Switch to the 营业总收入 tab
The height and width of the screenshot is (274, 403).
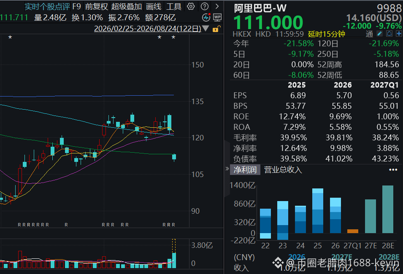point(283,170)
